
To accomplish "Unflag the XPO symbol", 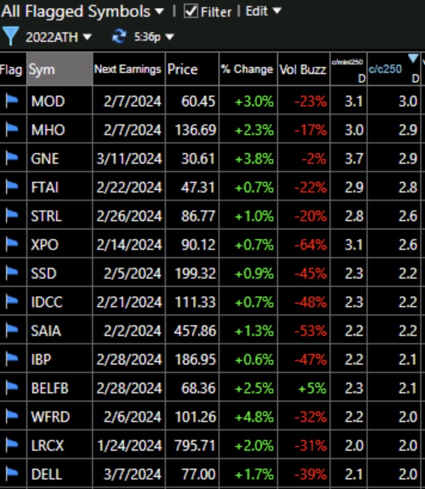I will [x=12, y=244].
